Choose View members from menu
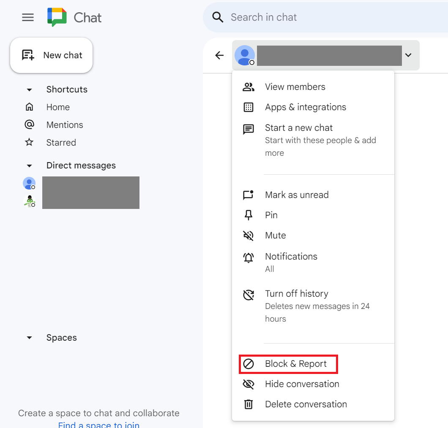The image size is (448, 428). pos(313,87)
